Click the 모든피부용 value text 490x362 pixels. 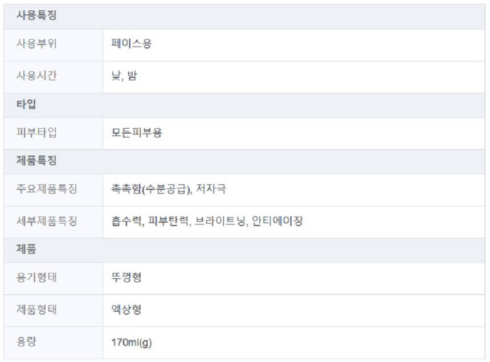click(x=137, y=133)
